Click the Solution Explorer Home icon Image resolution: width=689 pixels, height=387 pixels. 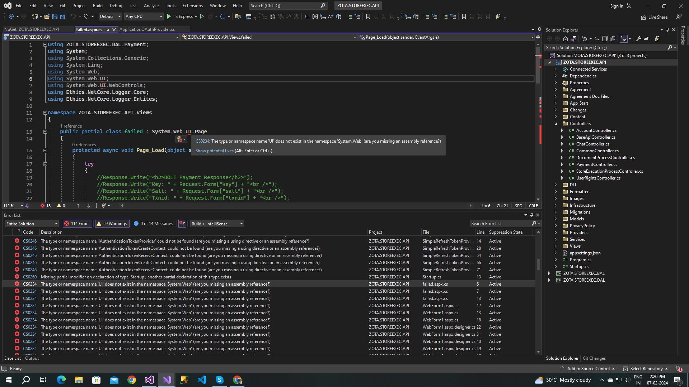[x=566, y=39]
